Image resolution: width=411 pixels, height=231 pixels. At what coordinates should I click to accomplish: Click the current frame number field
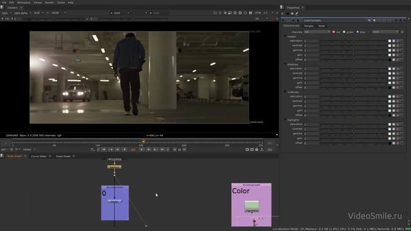tap(133, 150)
